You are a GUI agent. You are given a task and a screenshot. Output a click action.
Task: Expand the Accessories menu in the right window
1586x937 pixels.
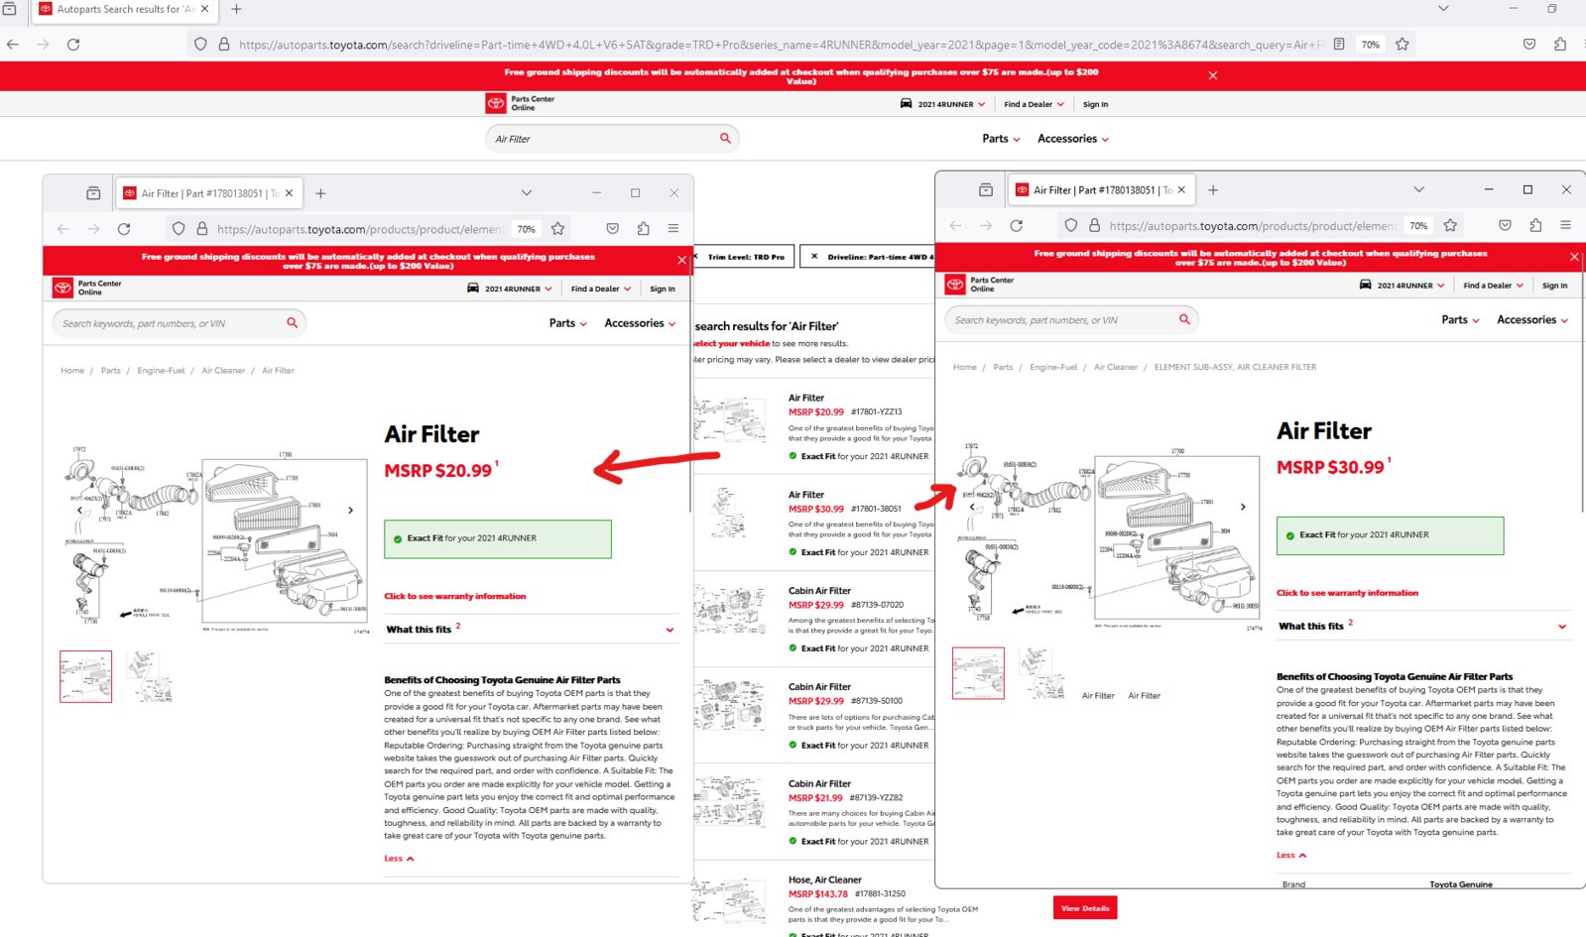(x=1532, y=319)
